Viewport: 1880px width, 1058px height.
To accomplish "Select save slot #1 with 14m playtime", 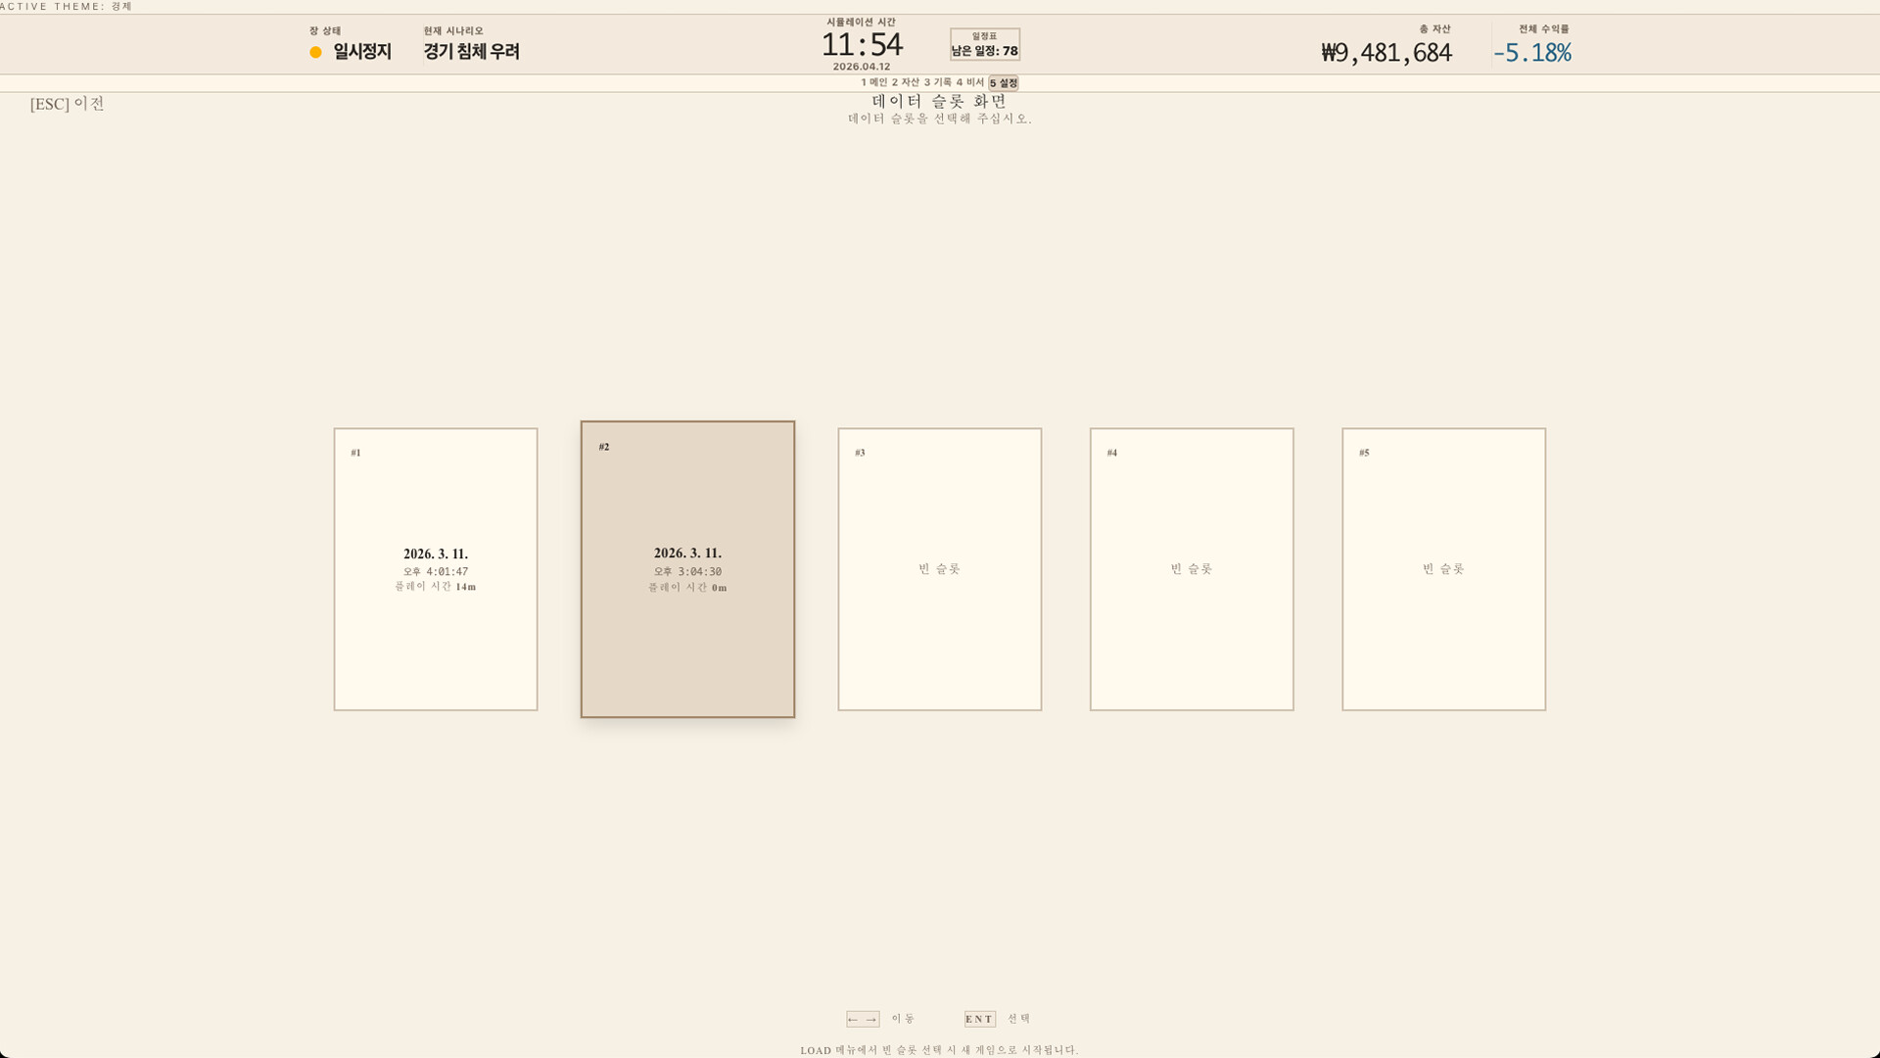I will point(436,569).
